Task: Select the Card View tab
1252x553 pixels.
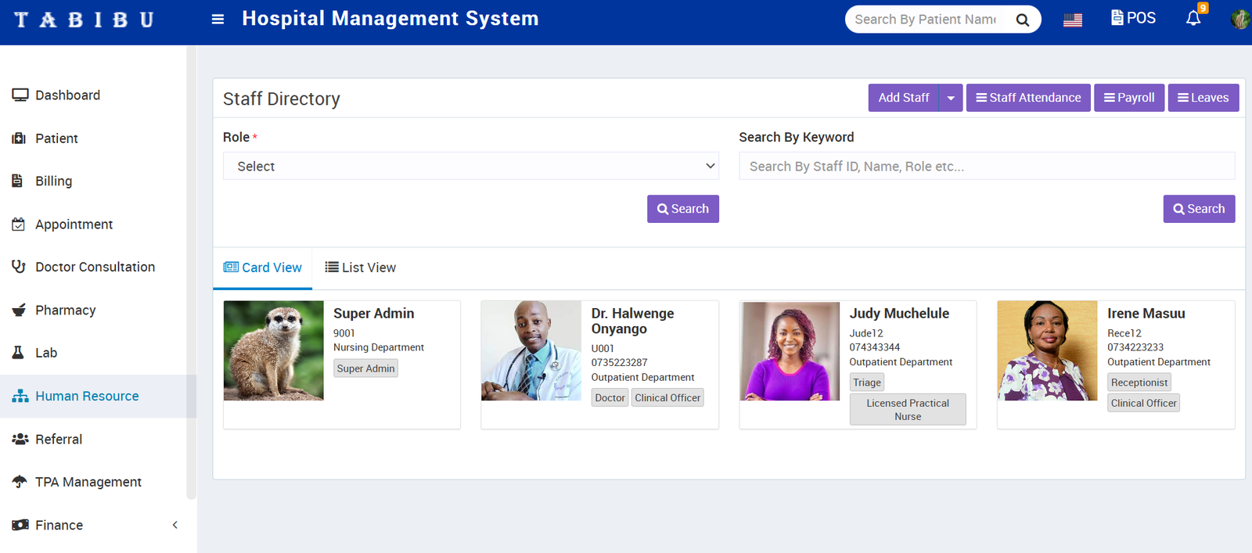Action: 263,268
